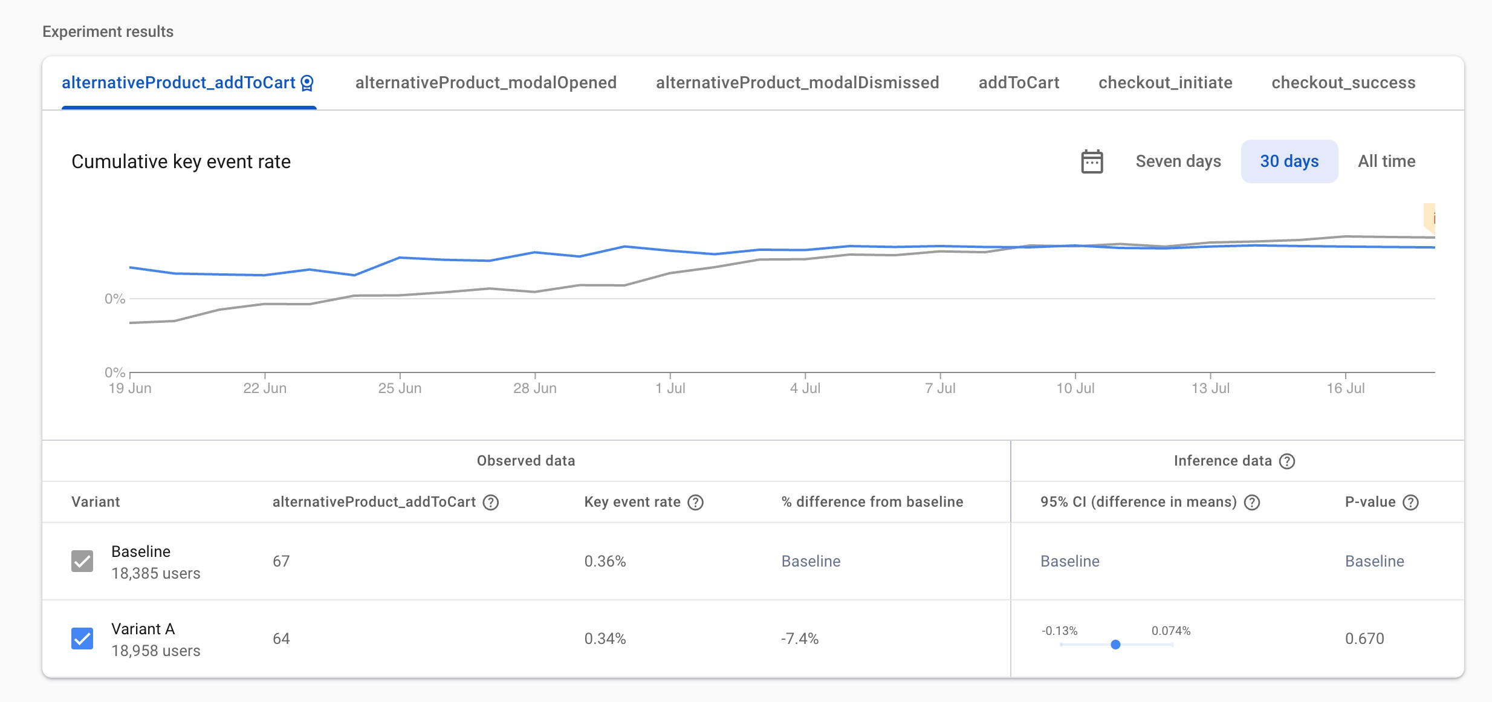View the checkout_success tab
Screen dimensions: 1492x702
pos(1343,83)
